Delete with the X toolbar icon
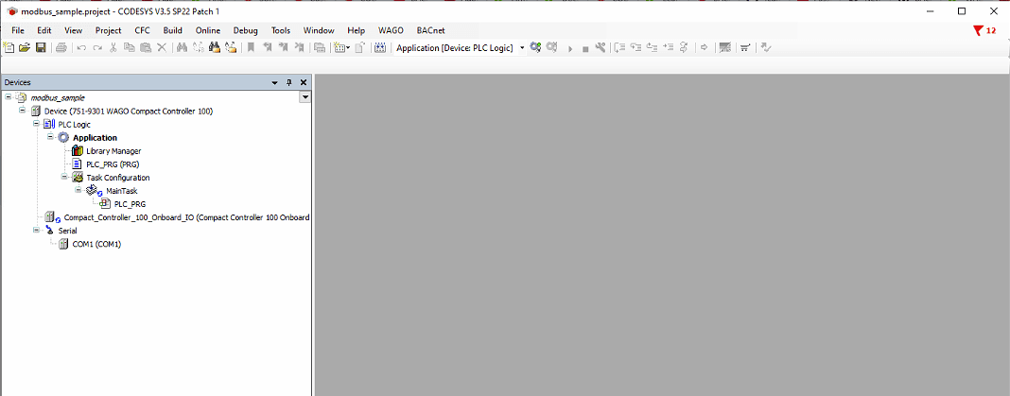This screenshot has height=396, width=1010. (162, 47)
